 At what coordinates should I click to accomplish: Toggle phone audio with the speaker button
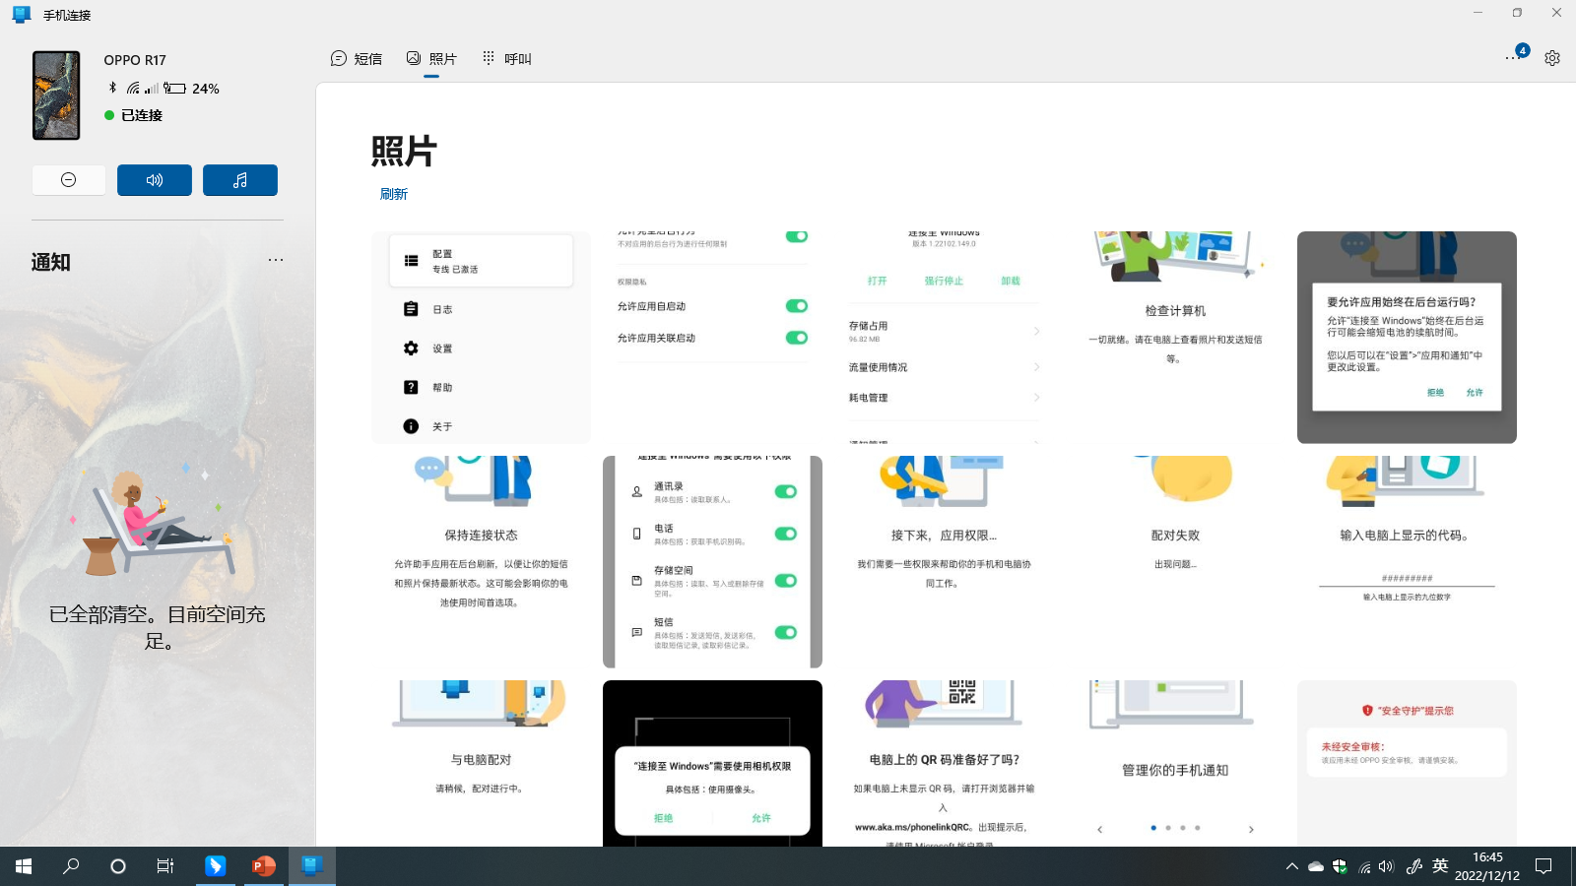[154, 179]
